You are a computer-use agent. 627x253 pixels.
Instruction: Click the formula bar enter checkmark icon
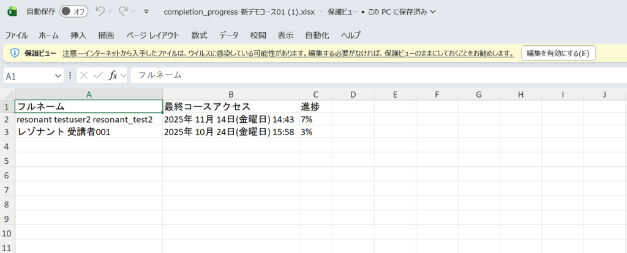tap(98, 76)
